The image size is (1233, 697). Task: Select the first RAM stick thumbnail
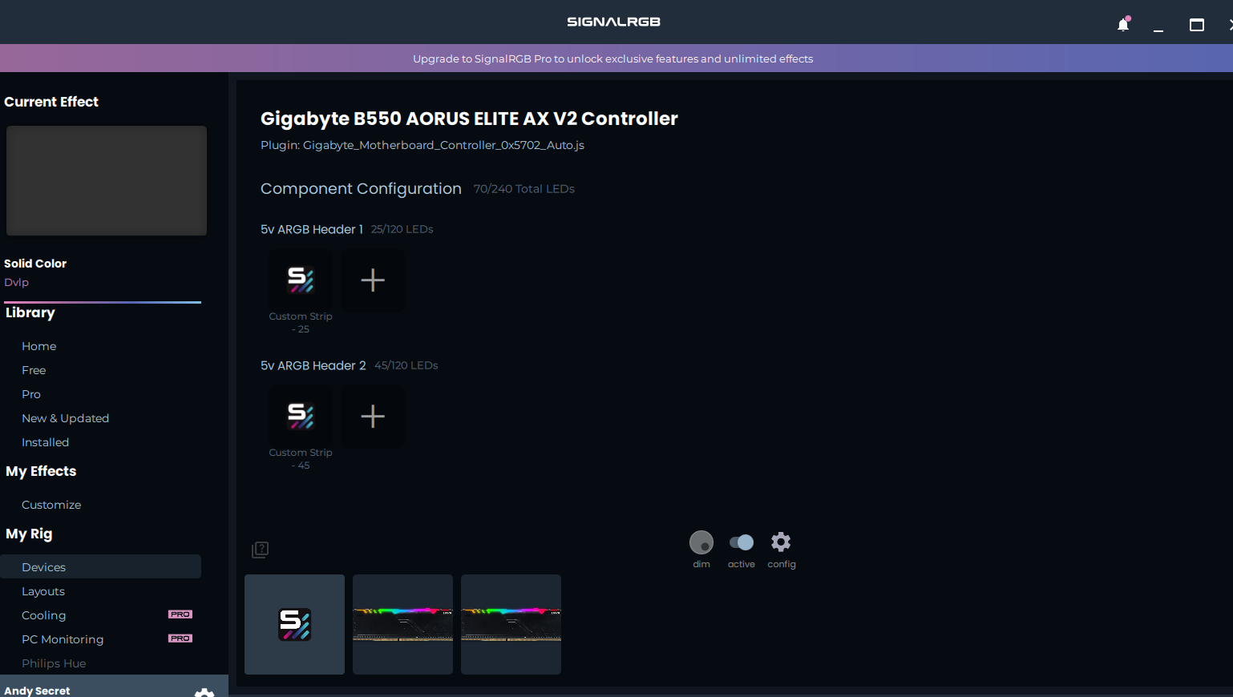(402, 624)
